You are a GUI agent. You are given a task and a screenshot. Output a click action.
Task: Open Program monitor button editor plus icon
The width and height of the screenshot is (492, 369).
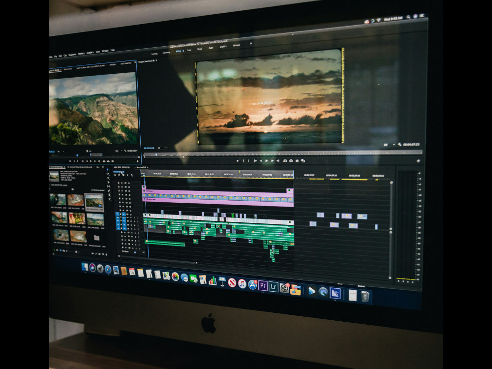pyautogui.click(x=418, y=161)
